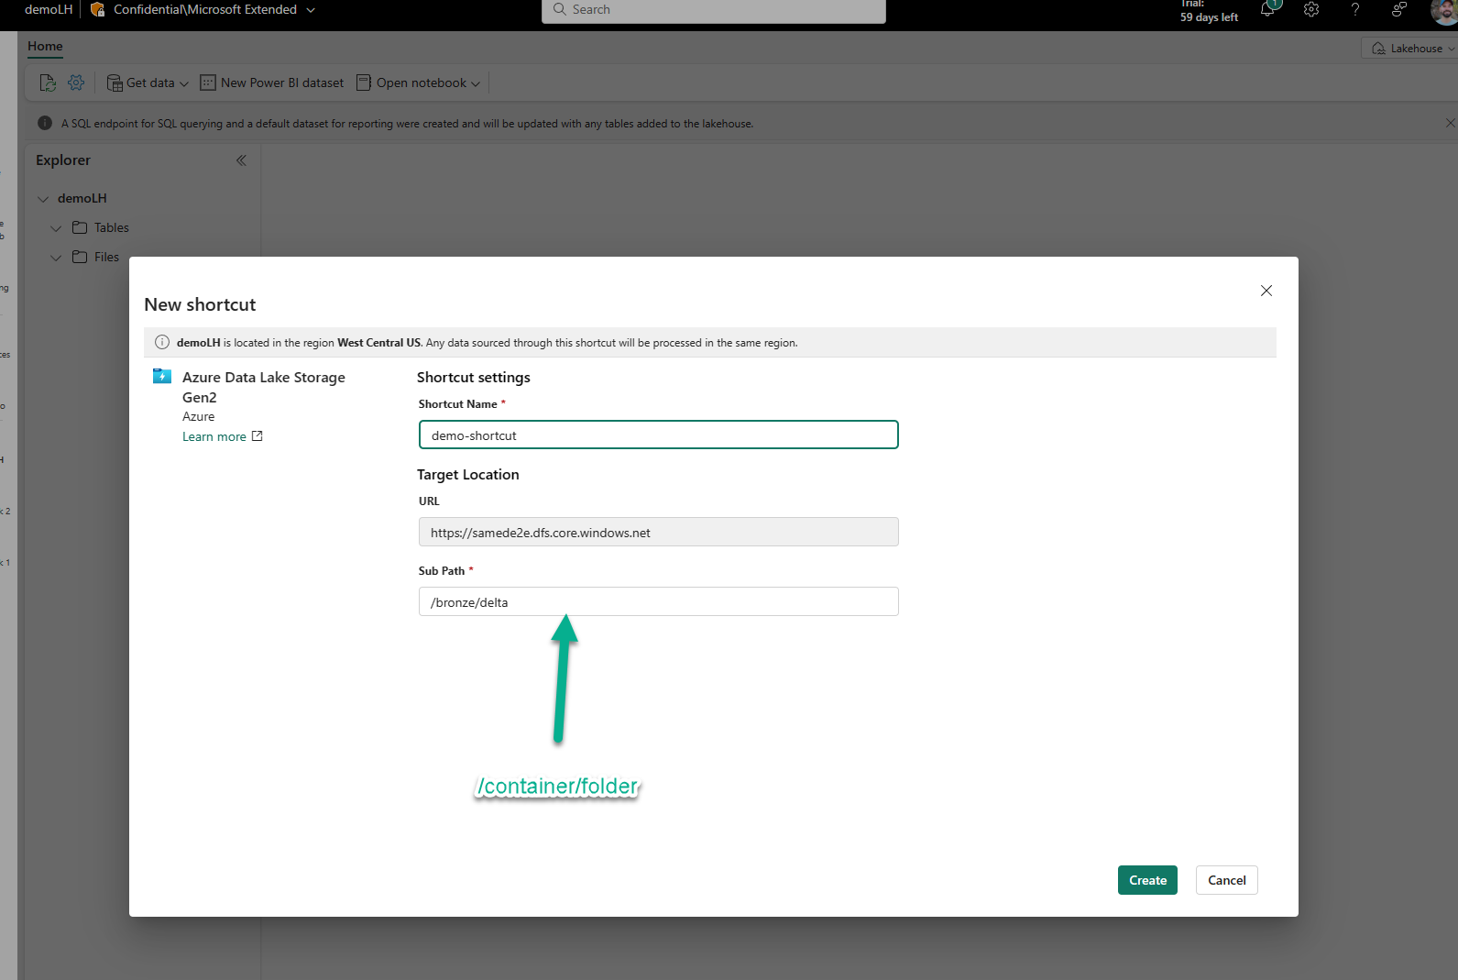
Task: Select the Home tab
Action: [45, 46]
